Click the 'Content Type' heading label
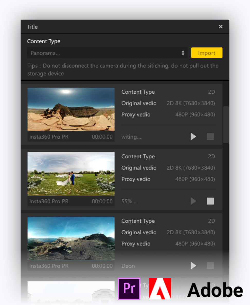250x305 pixels. click(44, 41)
